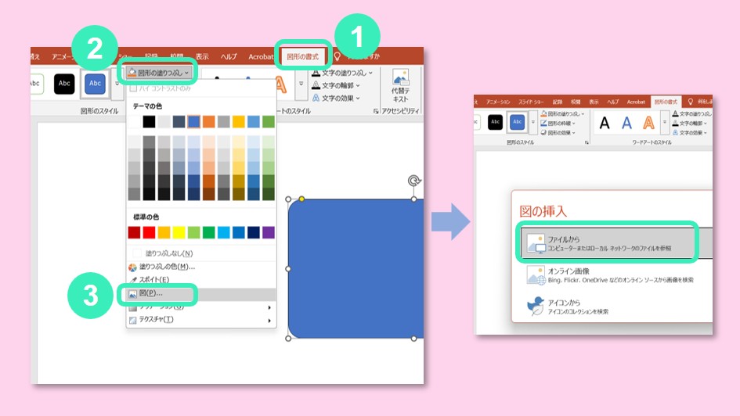Open 図形の枠線 dropdown in right window

point(558,123)
